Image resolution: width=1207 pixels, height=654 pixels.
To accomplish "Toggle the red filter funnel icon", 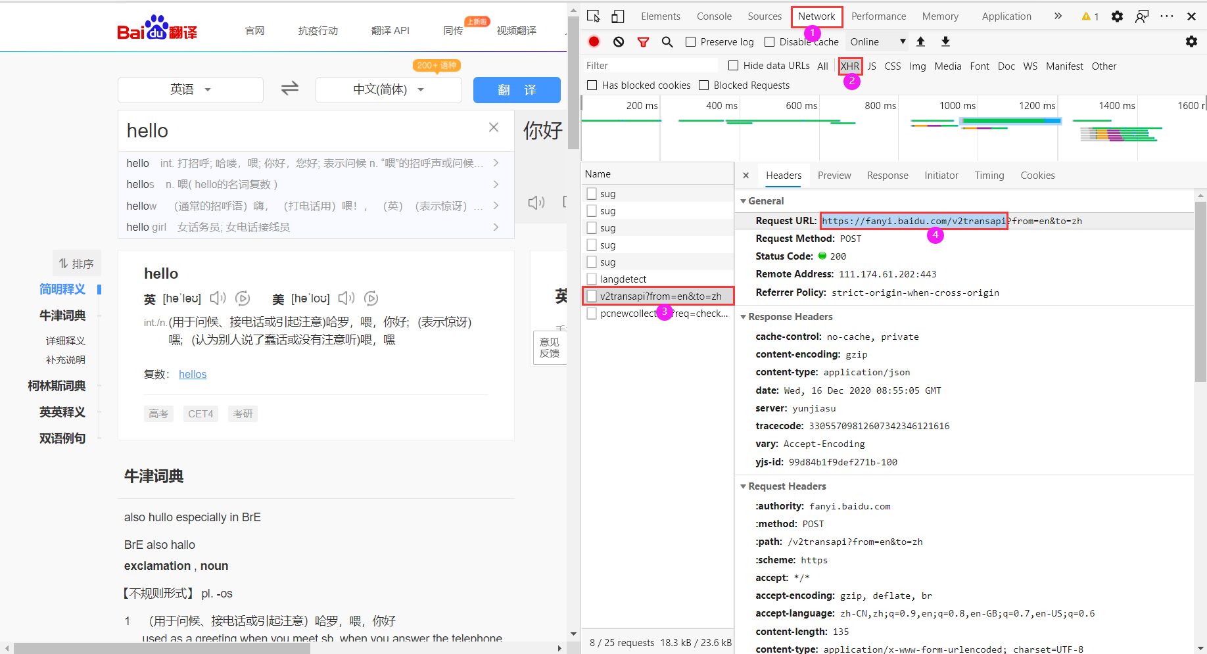I will 643,42.
